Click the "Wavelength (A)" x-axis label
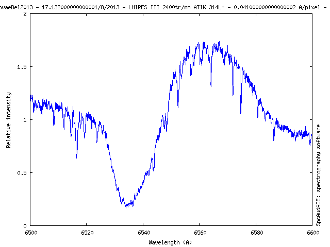This screenshot has width=330, height=247. 171,242
